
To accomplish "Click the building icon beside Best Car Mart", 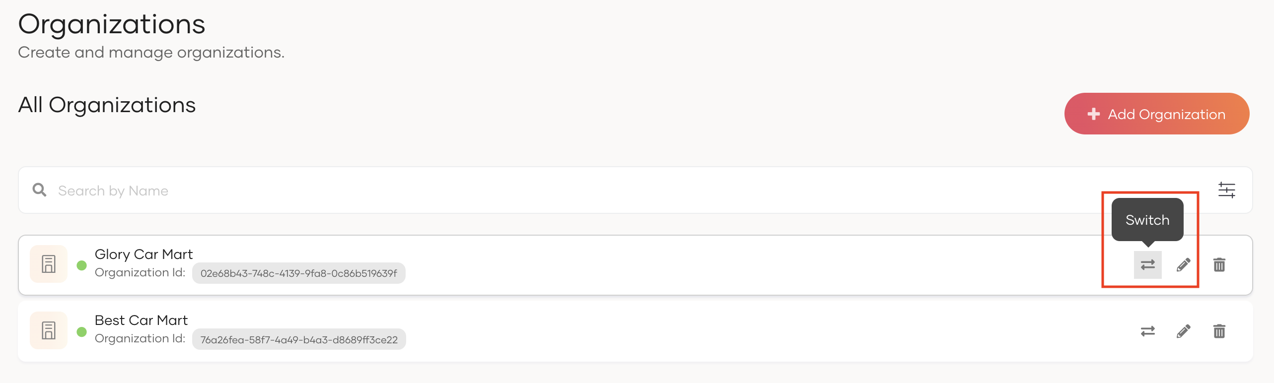I will (x=48, y=330).
